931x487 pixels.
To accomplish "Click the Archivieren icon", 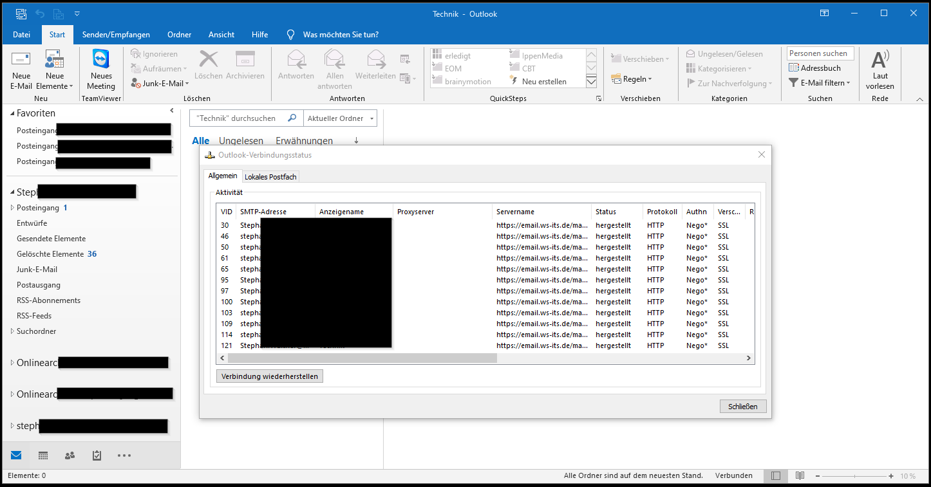I will [x=245, y=66].
